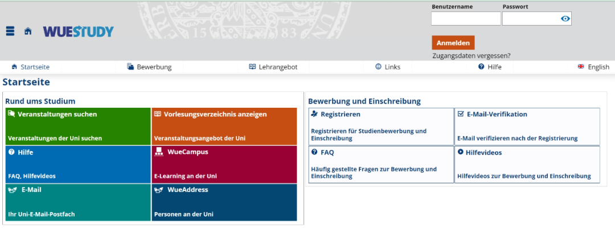Open the Zugangsdaten vergessen link
This screenshot has height=228, width=615.
tap(471, 56)
